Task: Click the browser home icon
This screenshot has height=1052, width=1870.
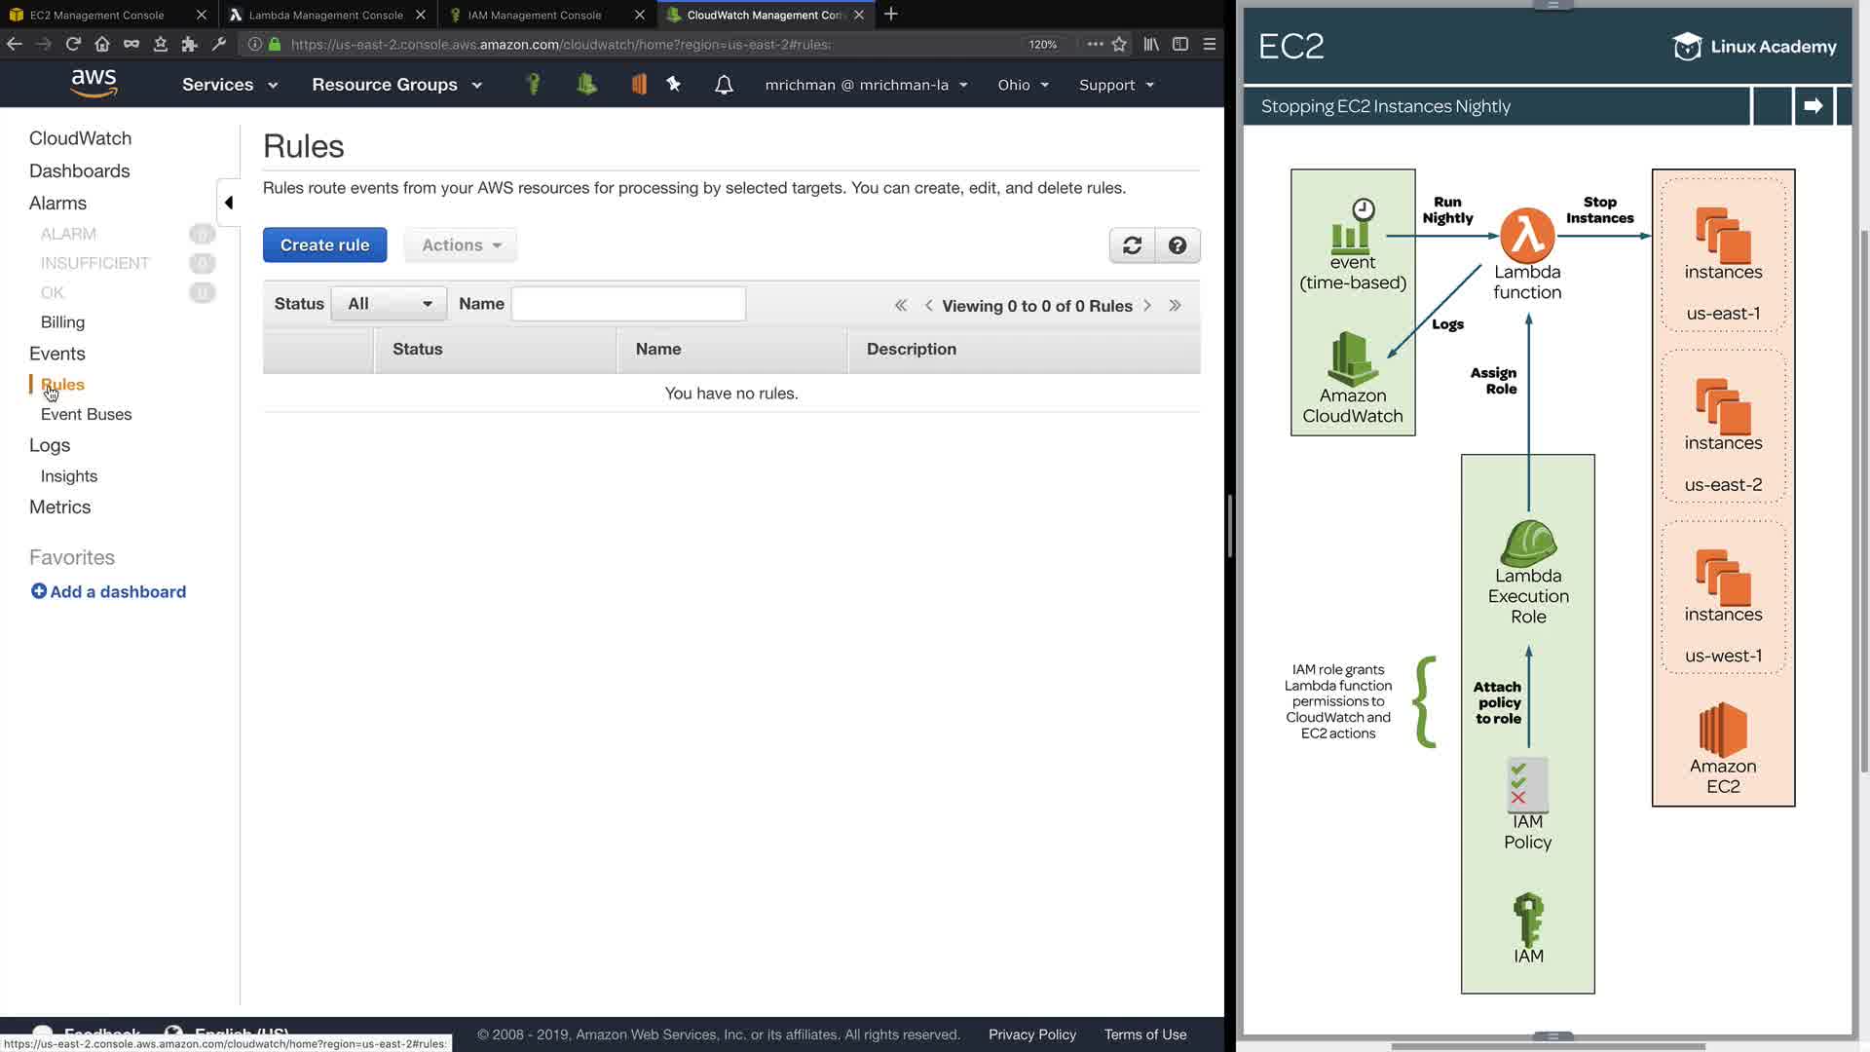Action: 102,44
